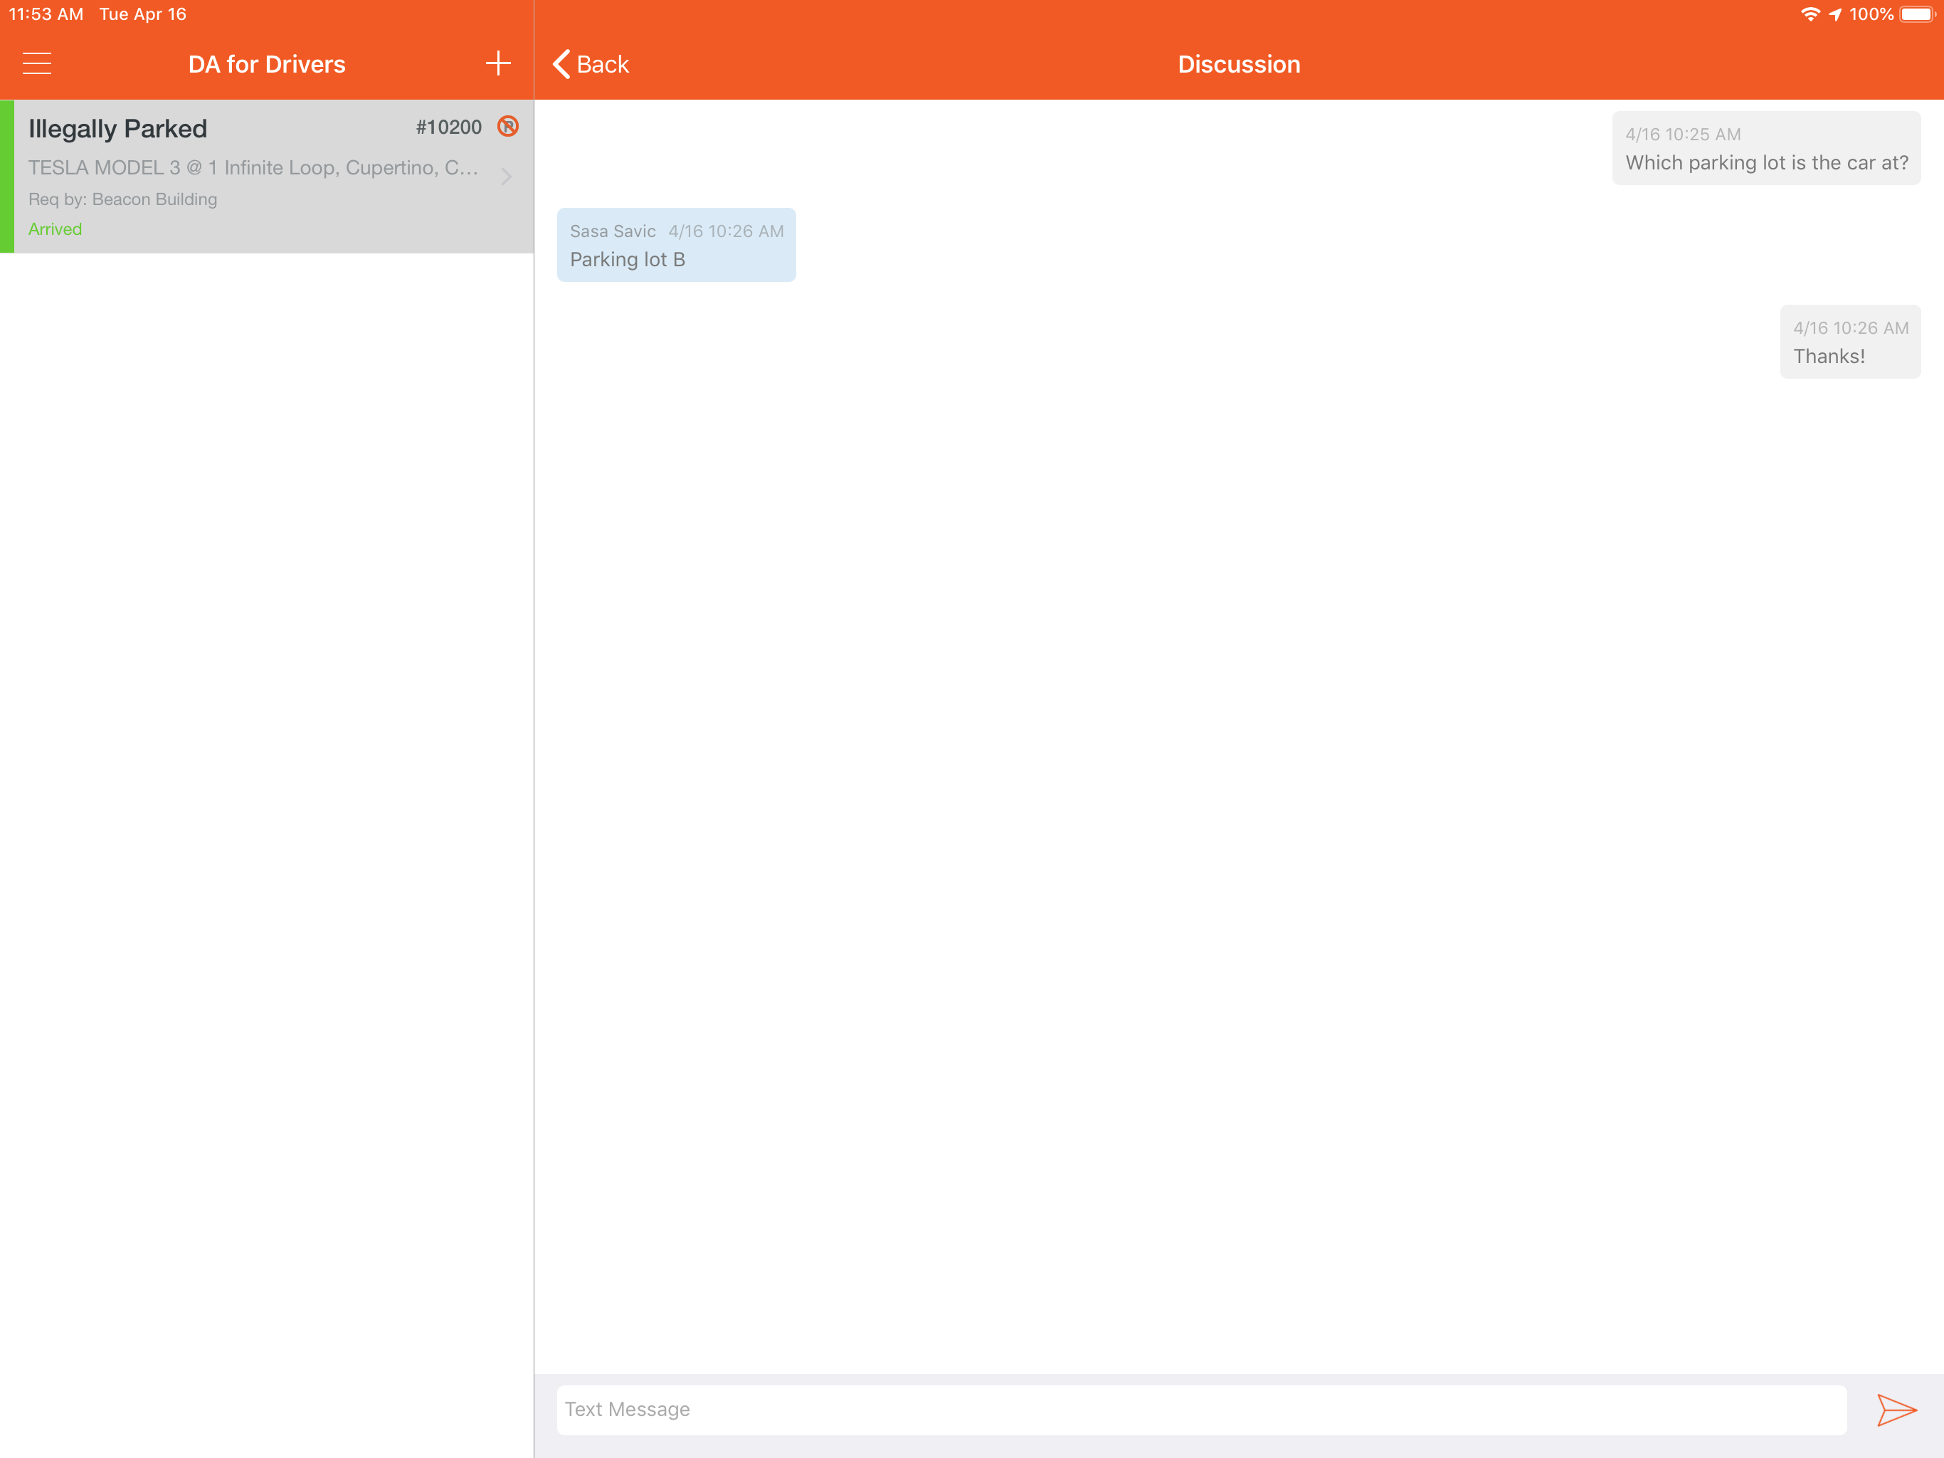1944x1458 pixels.
Task: Expand the Illegally Parked request chevron
Action: point(506,177)
